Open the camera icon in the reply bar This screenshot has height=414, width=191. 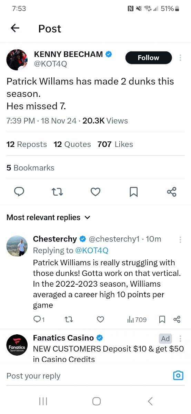178,375
